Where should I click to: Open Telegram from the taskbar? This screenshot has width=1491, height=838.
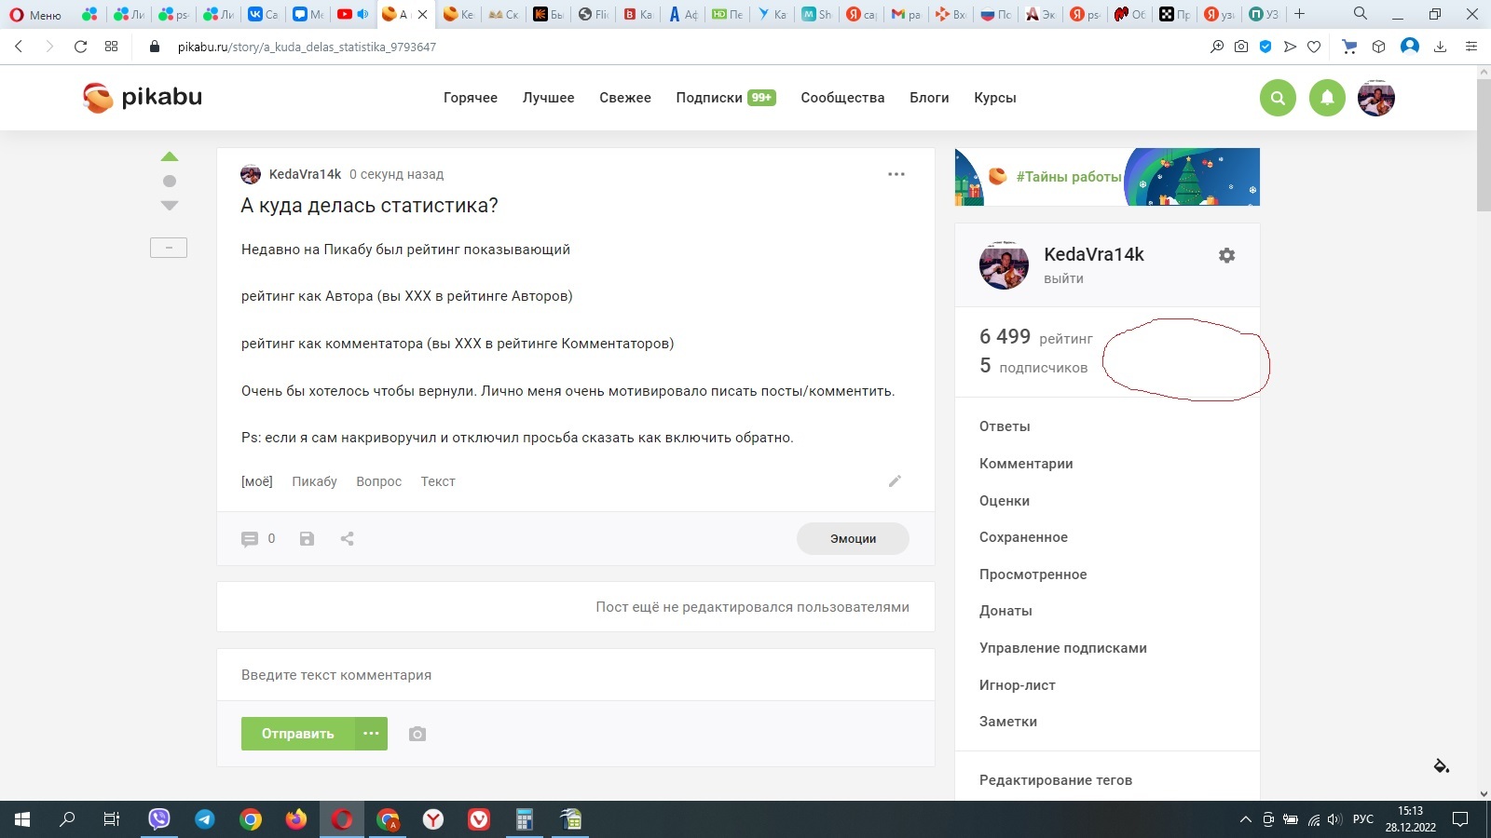(x=205, y=819)
